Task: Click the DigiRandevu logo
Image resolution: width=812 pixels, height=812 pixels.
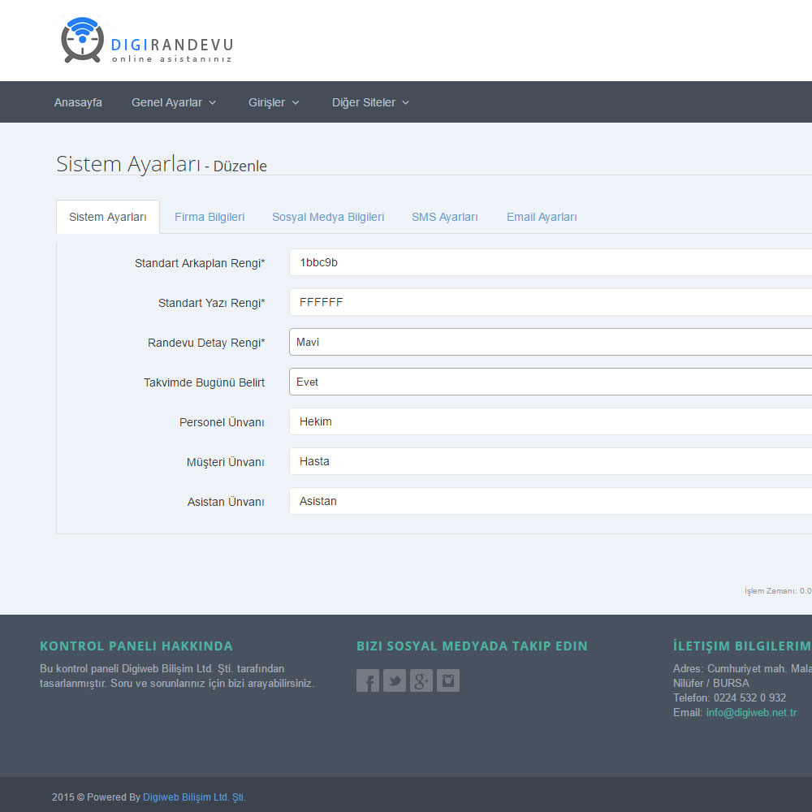Action: [146, 41]
